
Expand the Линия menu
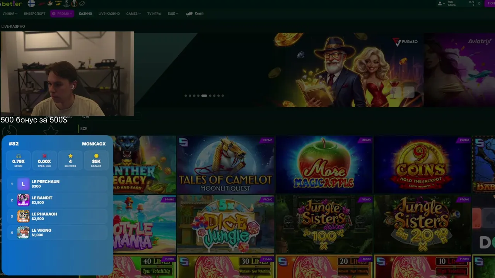tap(10, 14)
